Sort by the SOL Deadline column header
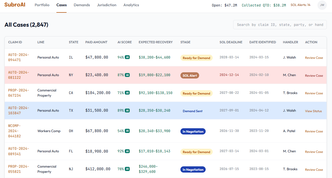 tap(231, 42)
